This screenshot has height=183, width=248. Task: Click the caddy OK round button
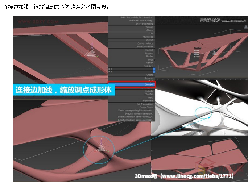[195, 57]
